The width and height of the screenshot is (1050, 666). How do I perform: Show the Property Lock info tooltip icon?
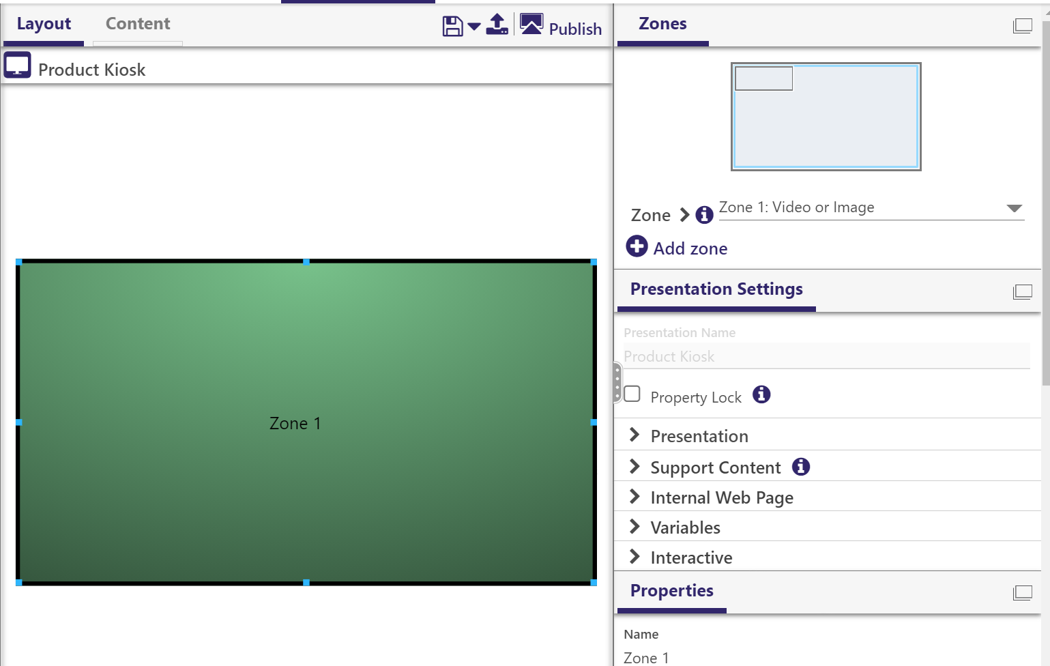pos(761,394)
